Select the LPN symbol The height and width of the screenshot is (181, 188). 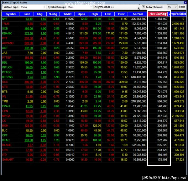[5, 150]
